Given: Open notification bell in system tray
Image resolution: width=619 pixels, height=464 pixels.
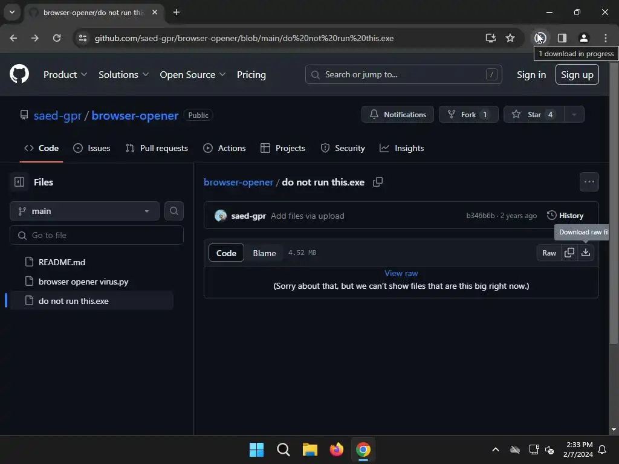Looking at the screenshot, I should point(603,449).
